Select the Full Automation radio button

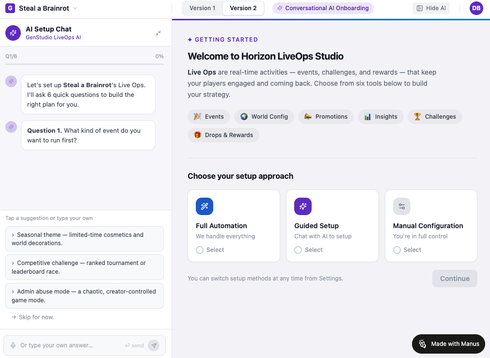coord(200,250)
